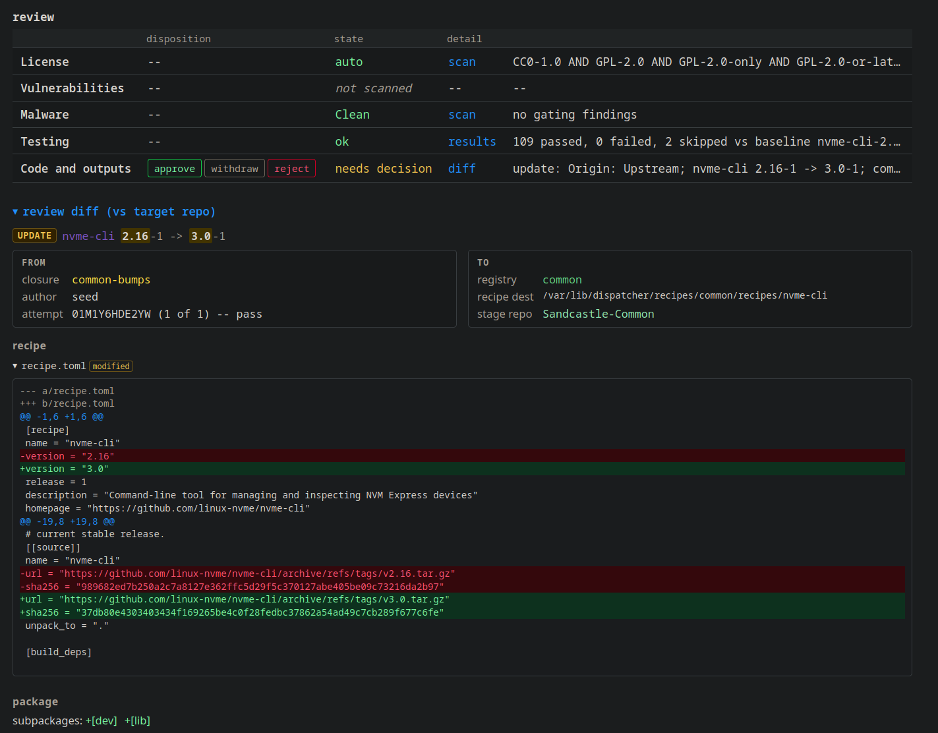
Task: Click the added sha256 37db80e4 line
Action: 462,612
